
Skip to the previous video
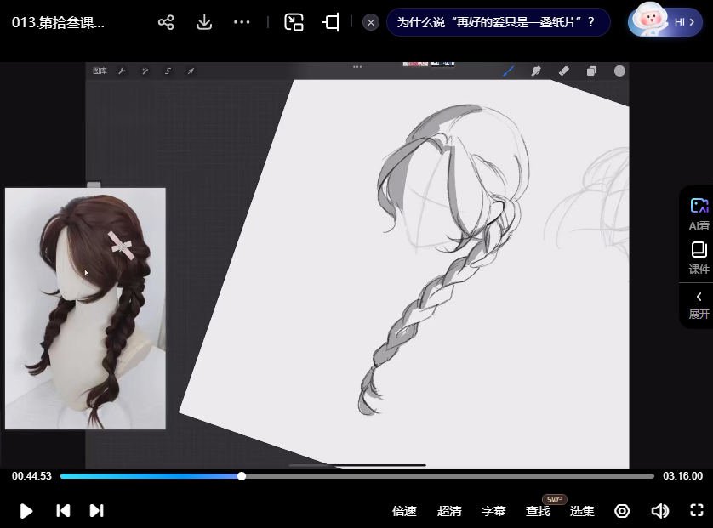[63, 510]
